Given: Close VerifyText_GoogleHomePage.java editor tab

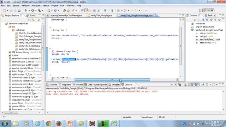Looking at the screenshot, I should tap(155, 16).
